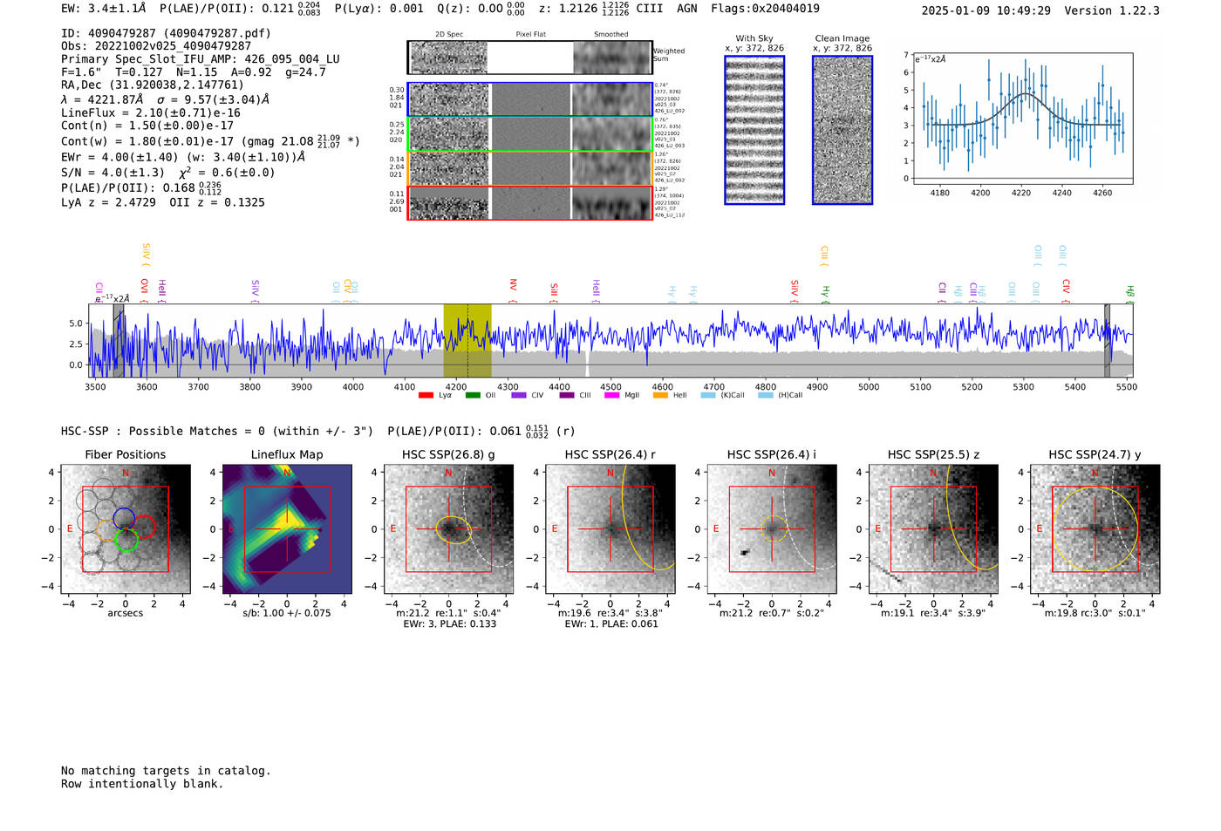
Task: Click the OII green legend swatch
Action: 473,396
